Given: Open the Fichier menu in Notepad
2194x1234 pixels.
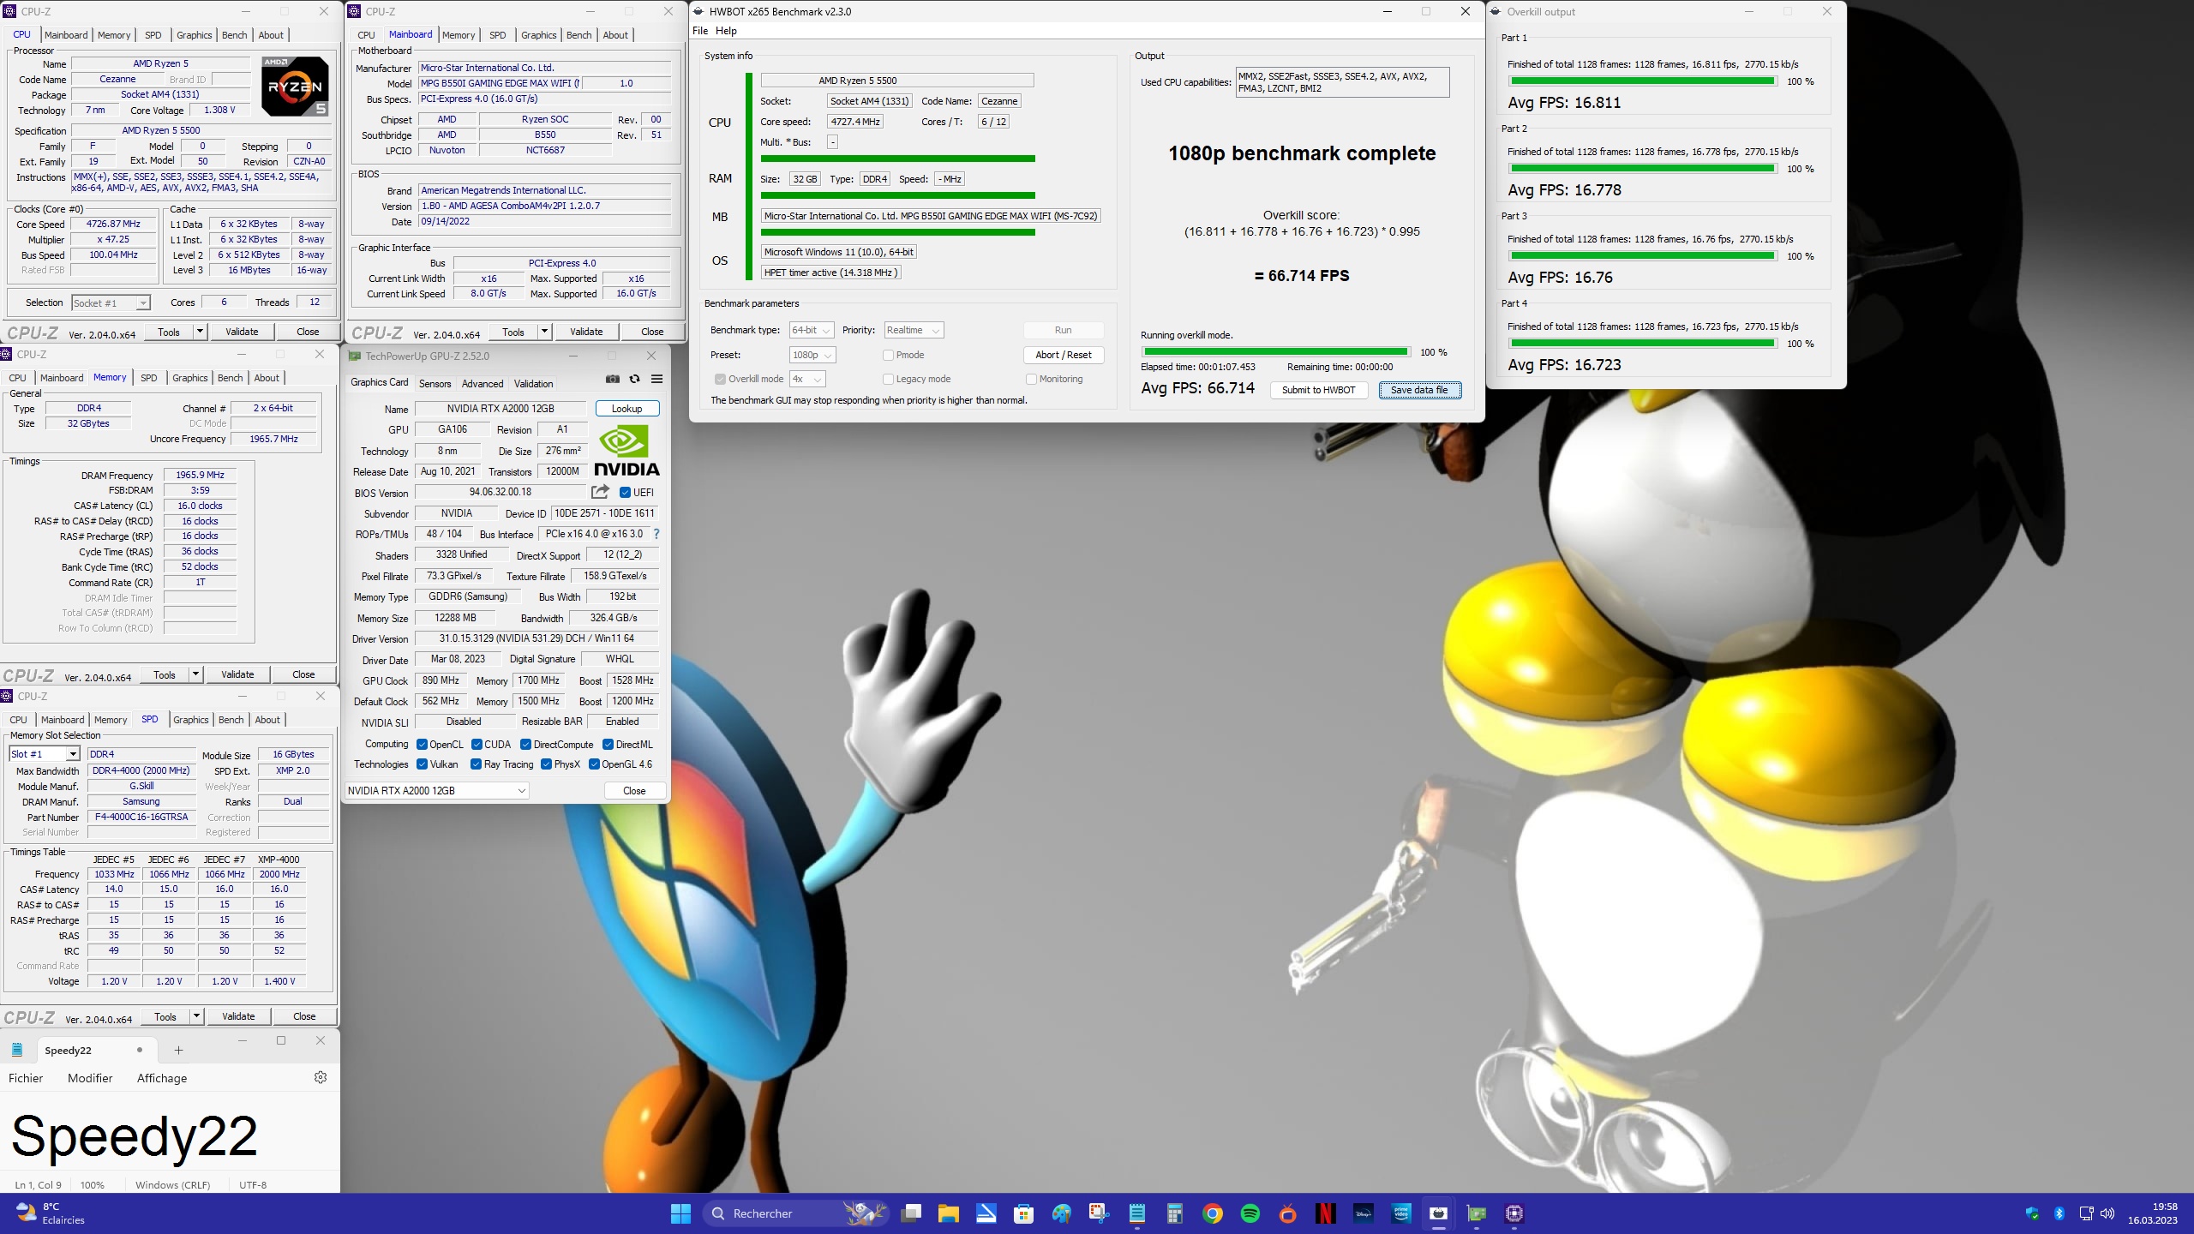Looking at the screenshot, I should [x=26, y=1078].
